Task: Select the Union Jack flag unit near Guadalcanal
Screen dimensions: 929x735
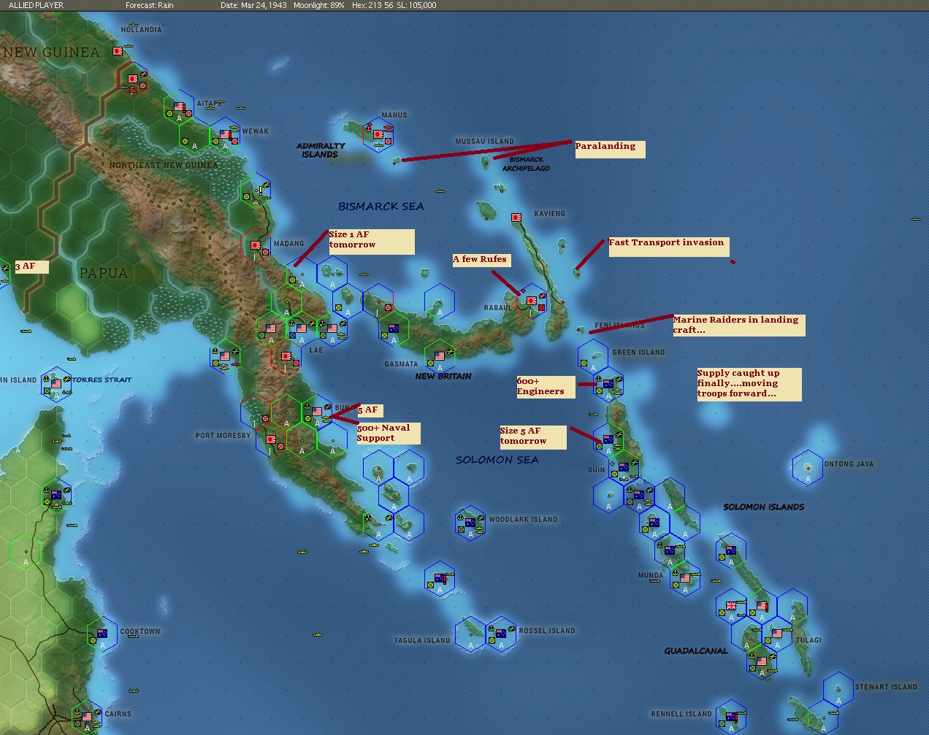Action: click(x=731, y=606)
